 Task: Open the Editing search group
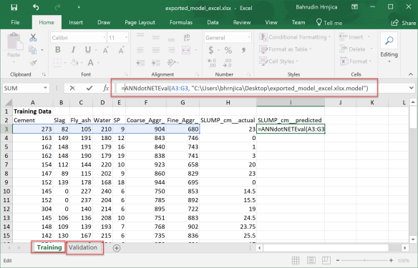389,48
